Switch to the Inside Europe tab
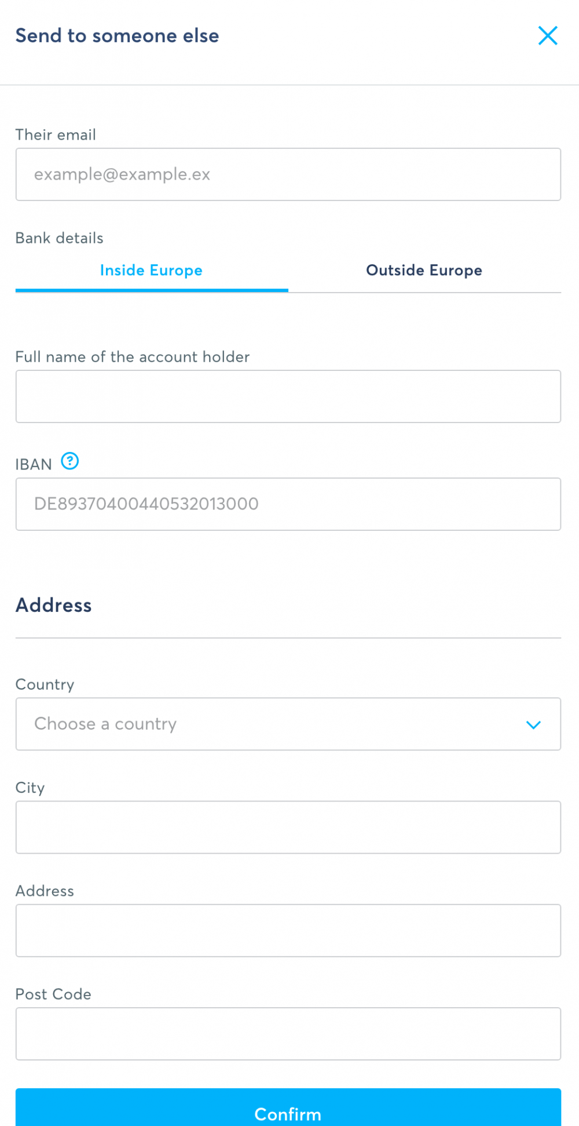This screenshot has height=1126, width=579. 151,271
